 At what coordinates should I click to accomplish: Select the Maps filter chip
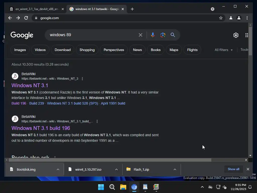174,50
